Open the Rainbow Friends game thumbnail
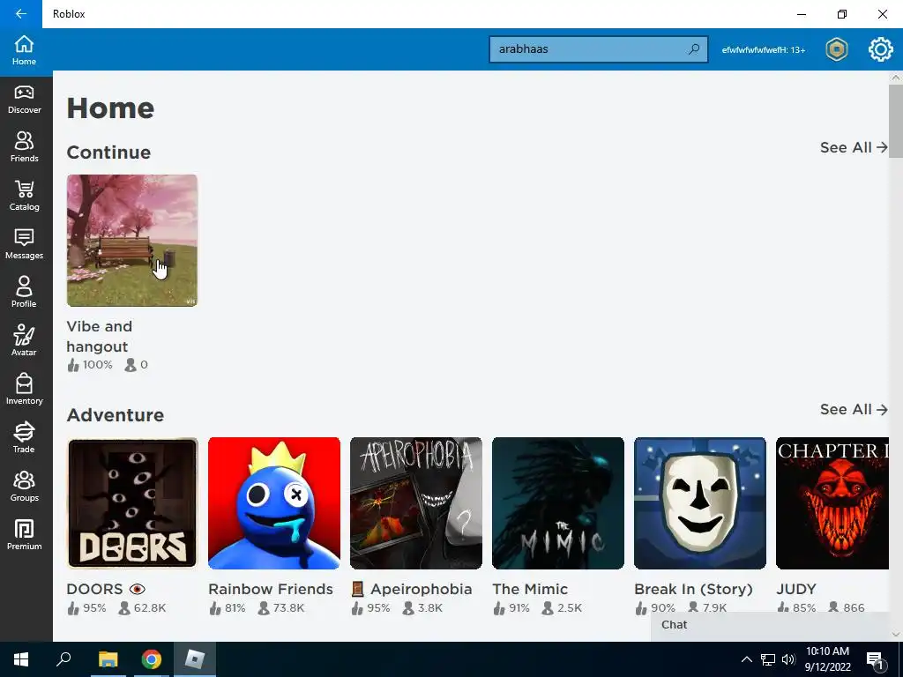903x677 pixels. point(274,503)
